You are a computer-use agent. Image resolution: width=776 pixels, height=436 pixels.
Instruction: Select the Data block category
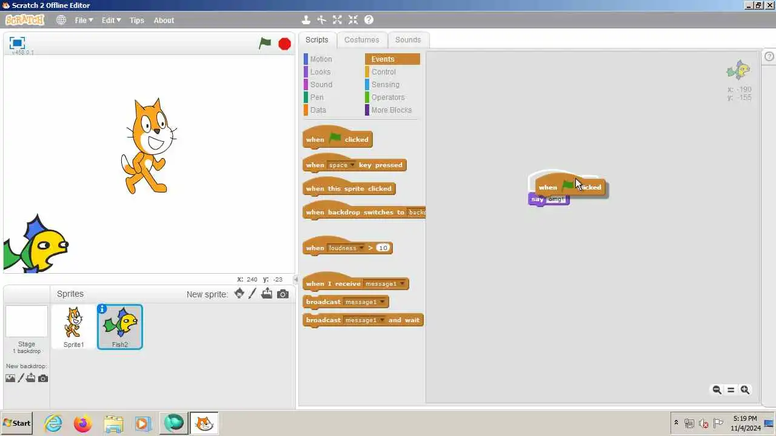(x=318, y=110)
